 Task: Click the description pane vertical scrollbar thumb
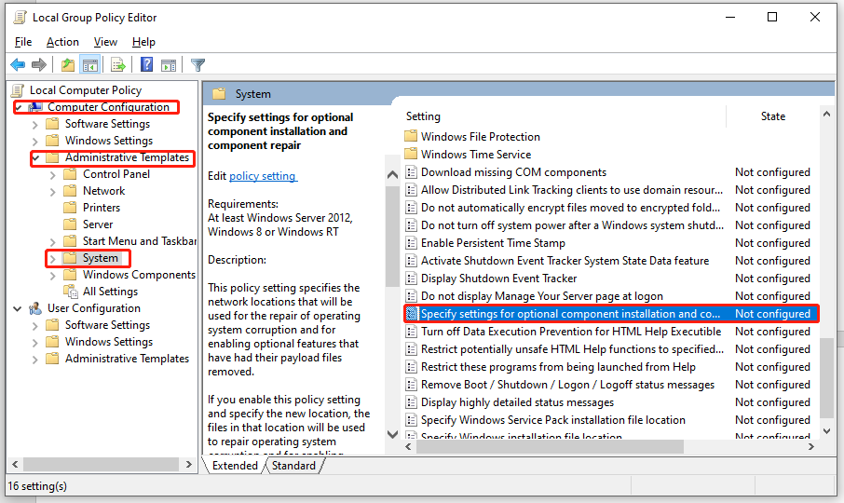(x=392, y=237)
